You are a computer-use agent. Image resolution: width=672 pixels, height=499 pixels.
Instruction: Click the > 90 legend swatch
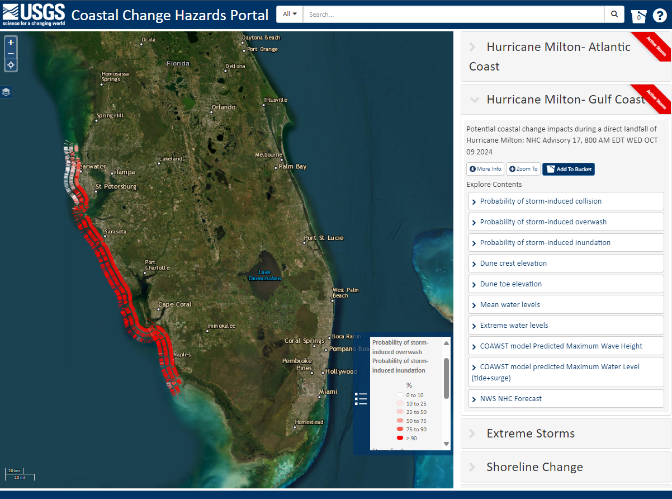click(400, 438)
